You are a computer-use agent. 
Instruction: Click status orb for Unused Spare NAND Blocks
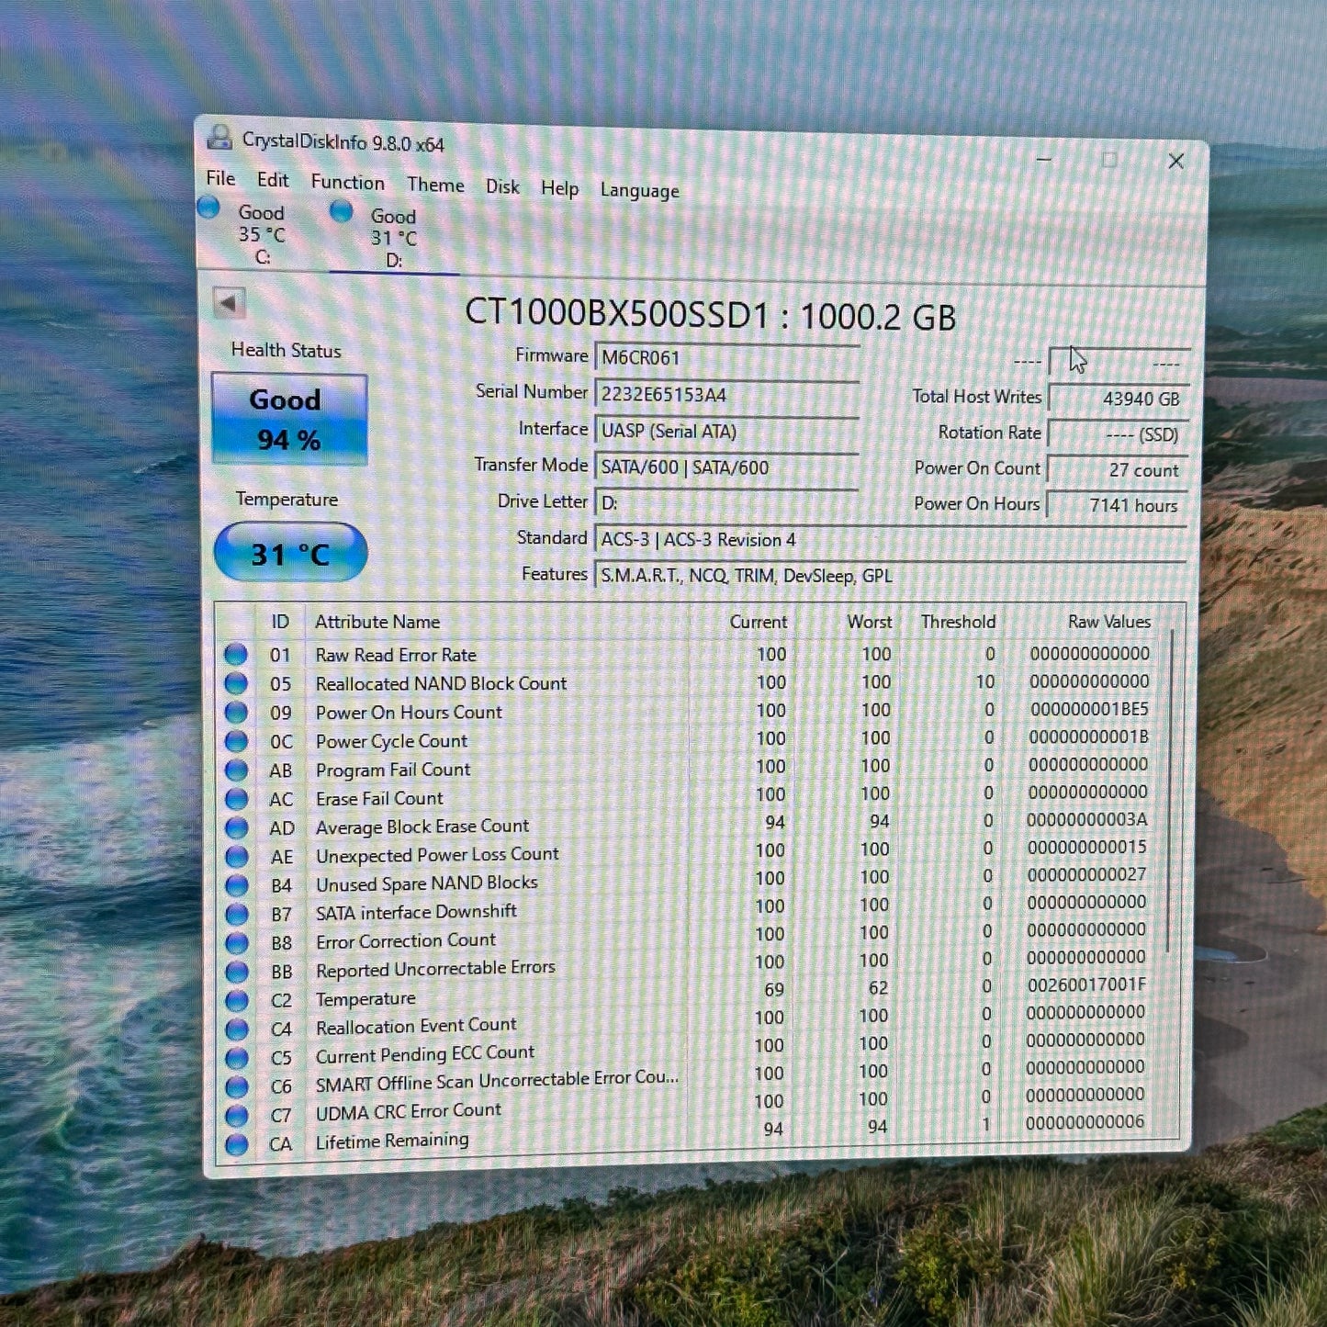point(236,885)
